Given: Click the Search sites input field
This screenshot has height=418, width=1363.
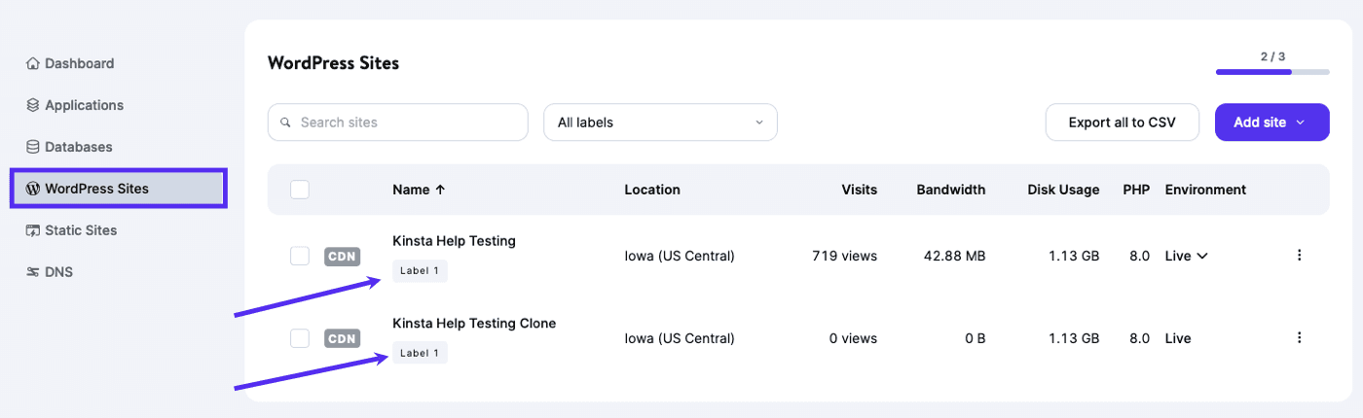Looking at the screenshot, I should point(398,122).
